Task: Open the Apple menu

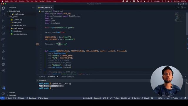Action: (x=3, y=1)
